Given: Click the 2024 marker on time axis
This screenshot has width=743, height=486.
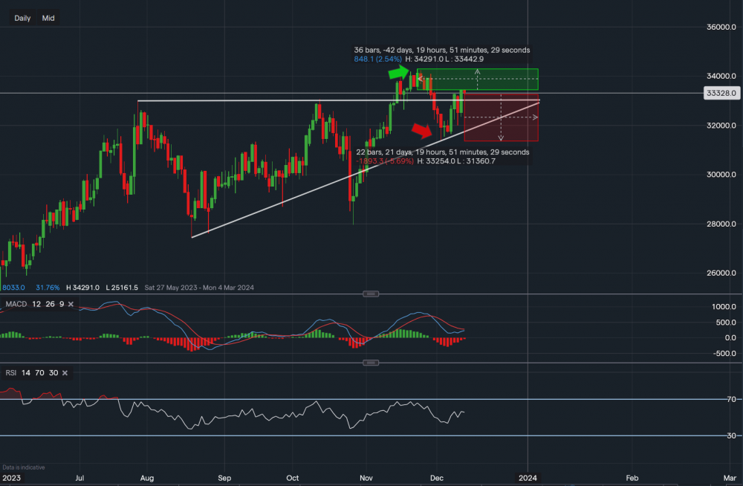Looking at the screenshot, I should pyautogui.click(x=528, y=476).
